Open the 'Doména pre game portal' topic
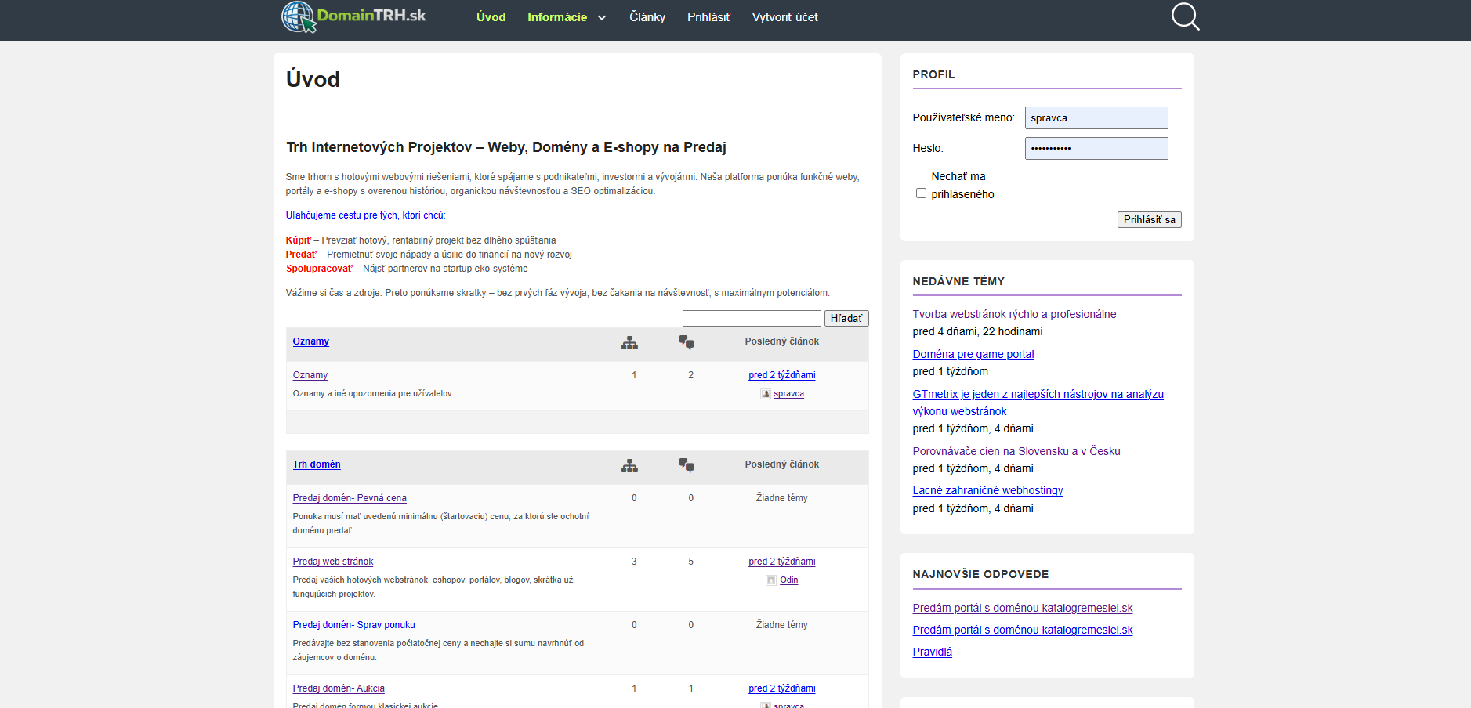Viewport: 1471px width, 708px height. [973, 354]
